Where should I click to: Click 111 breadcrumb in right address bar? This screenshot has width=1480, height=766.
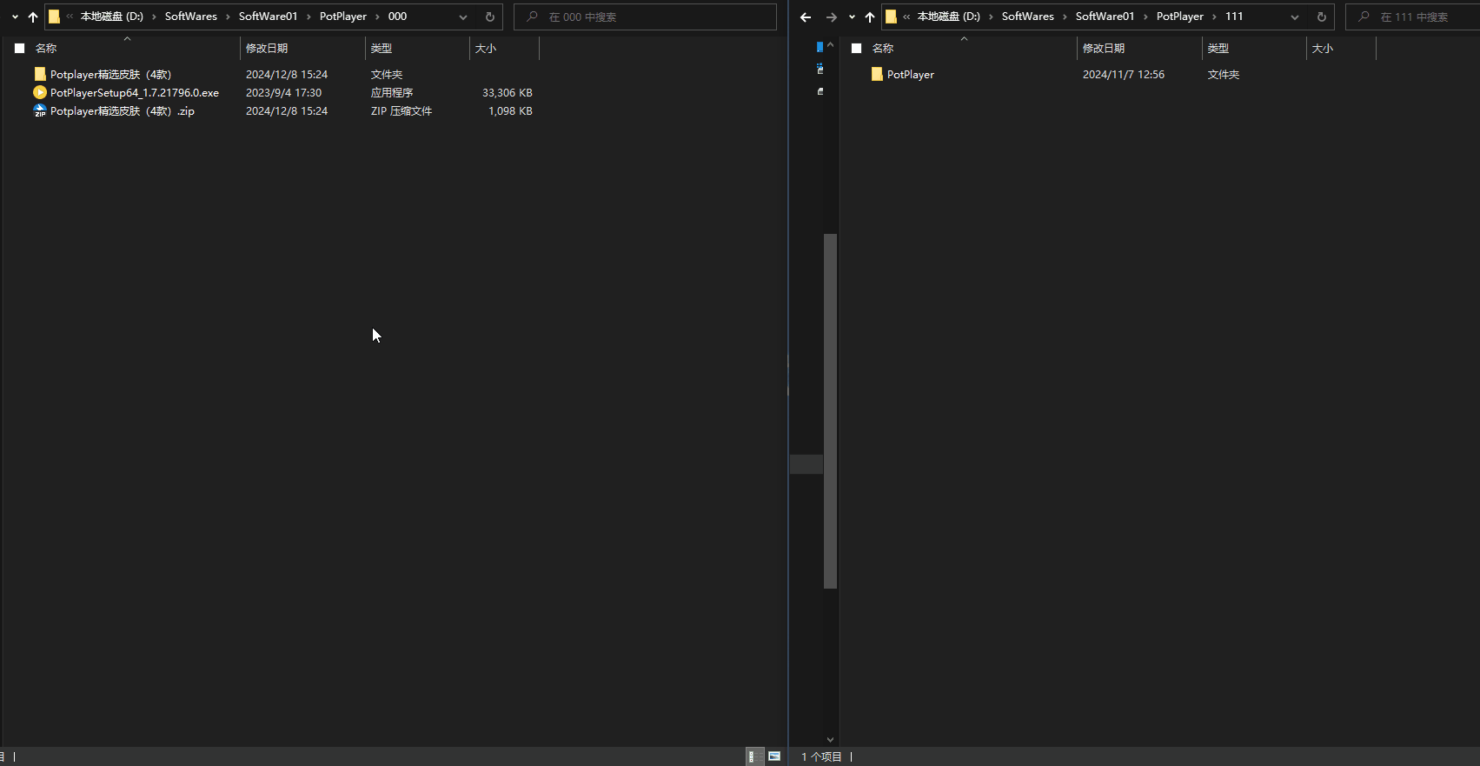tap(1234, 17)
